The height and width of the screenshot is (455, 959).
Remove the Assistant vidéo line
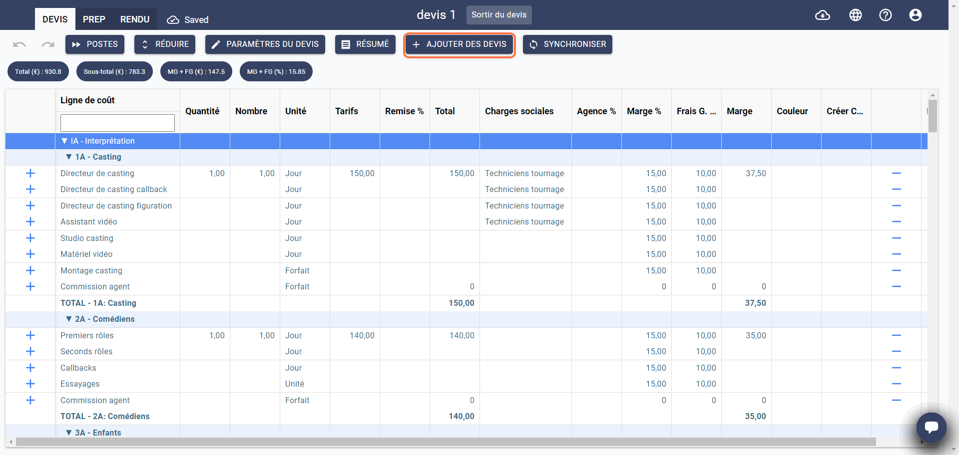pos(897,222)
